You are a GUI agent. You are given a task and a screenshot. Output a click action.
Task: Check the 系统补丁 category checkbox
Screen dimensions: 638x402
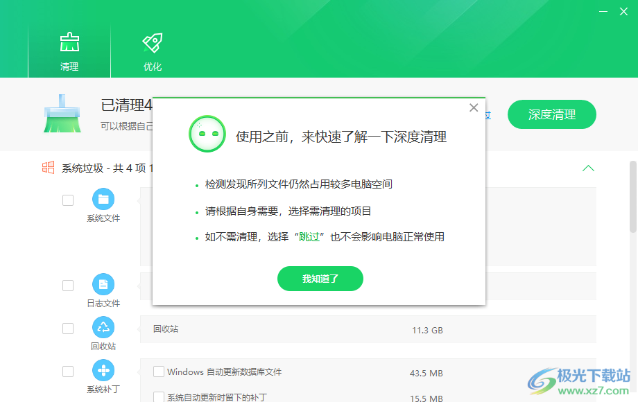[x=68, y=372]
